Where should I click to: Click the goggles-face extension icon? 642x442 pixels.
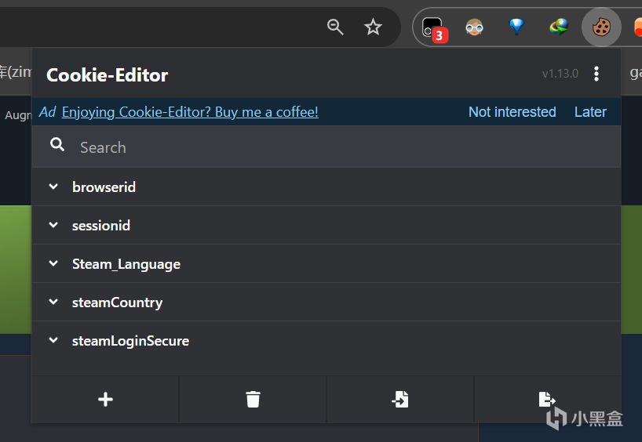click(x=474, y=27)
